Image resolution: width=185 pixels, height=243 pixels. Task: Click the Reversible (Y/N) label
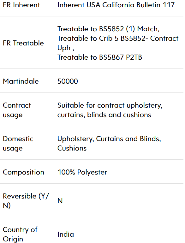click(26, 201)
